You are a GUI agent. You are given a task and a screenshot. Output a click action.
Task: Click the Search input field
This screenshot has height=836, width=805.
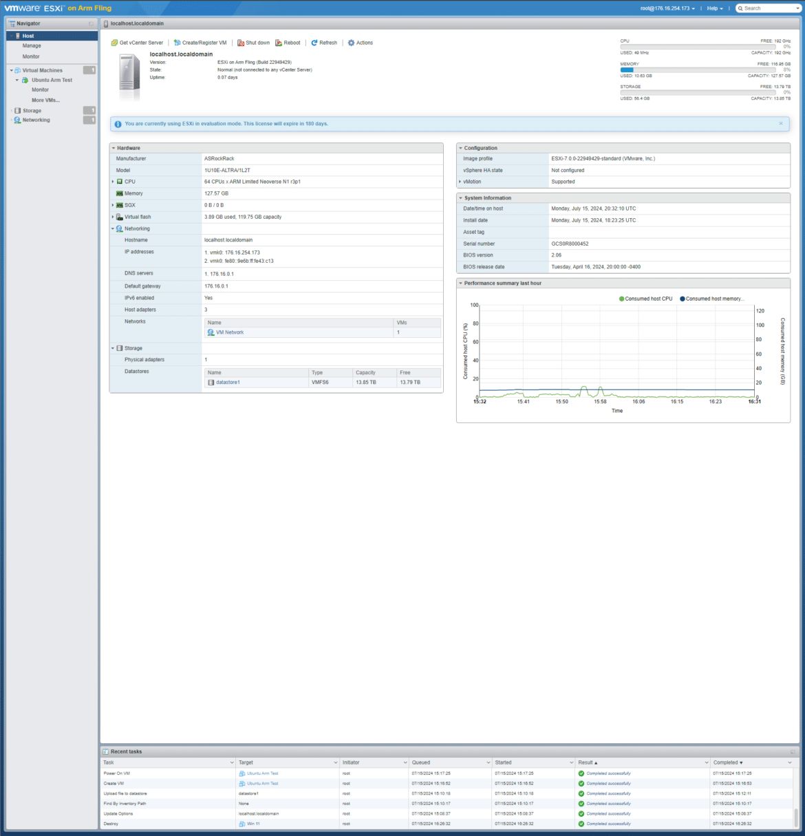coord(769,8)
